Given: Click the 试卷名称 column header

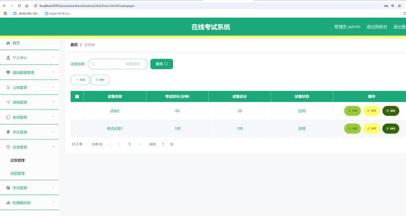Looking at the screenshot, I should click(x=115, y=97).
